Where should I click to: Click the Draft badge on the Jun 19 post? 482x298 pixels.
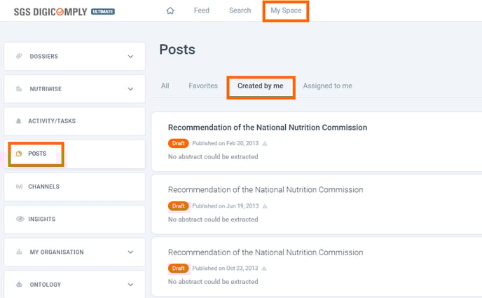point(178,206)
